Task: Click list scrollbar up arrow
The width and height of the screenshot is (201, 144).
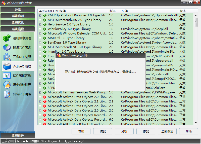Action: tap(196, 15)
